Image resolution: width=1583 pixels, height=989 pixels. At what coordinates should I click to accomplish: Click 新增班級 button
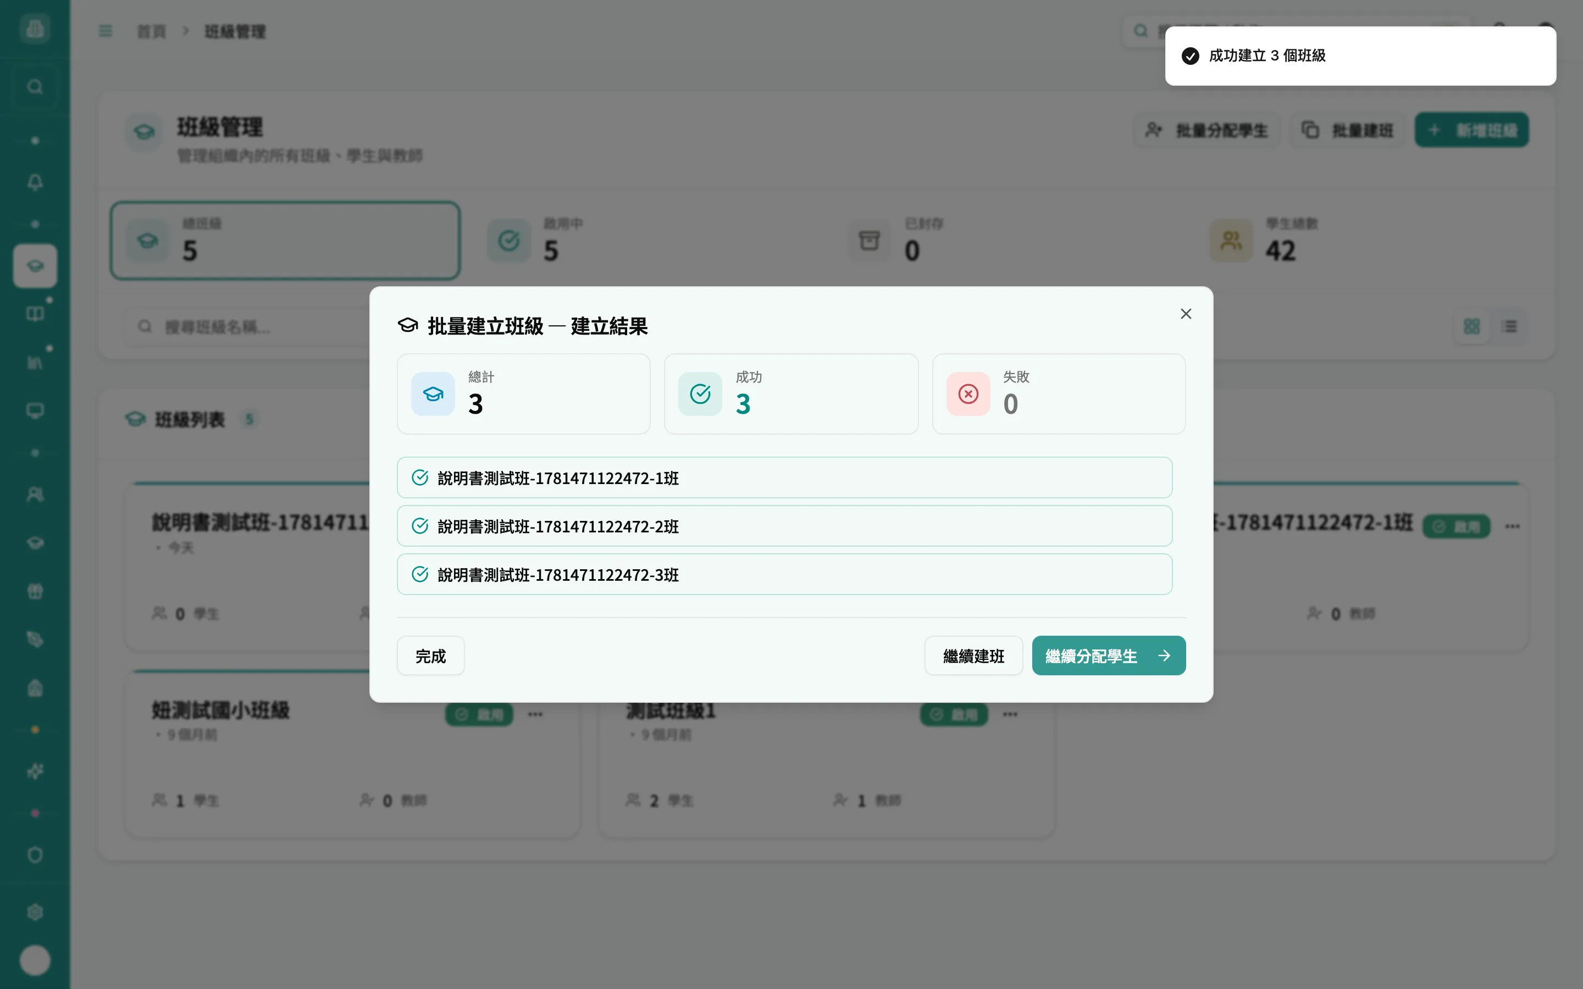click(1471, 130)
